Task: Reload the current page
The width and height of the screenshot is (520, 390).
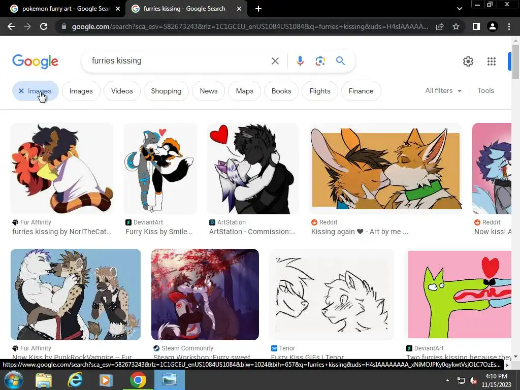Action: (x=44, y=26)
